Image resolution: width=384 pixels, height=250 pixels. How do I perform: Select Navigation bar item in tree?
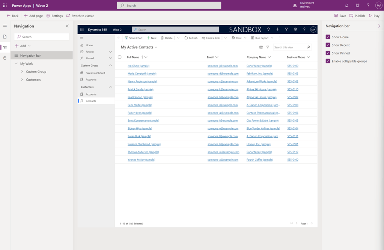tap(30, 56)
